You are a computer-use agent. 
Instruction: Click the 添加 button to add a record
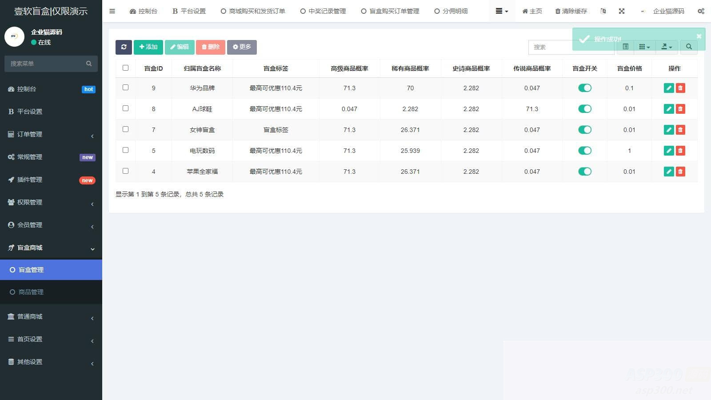pyautogui.click(x=148, y=47)
